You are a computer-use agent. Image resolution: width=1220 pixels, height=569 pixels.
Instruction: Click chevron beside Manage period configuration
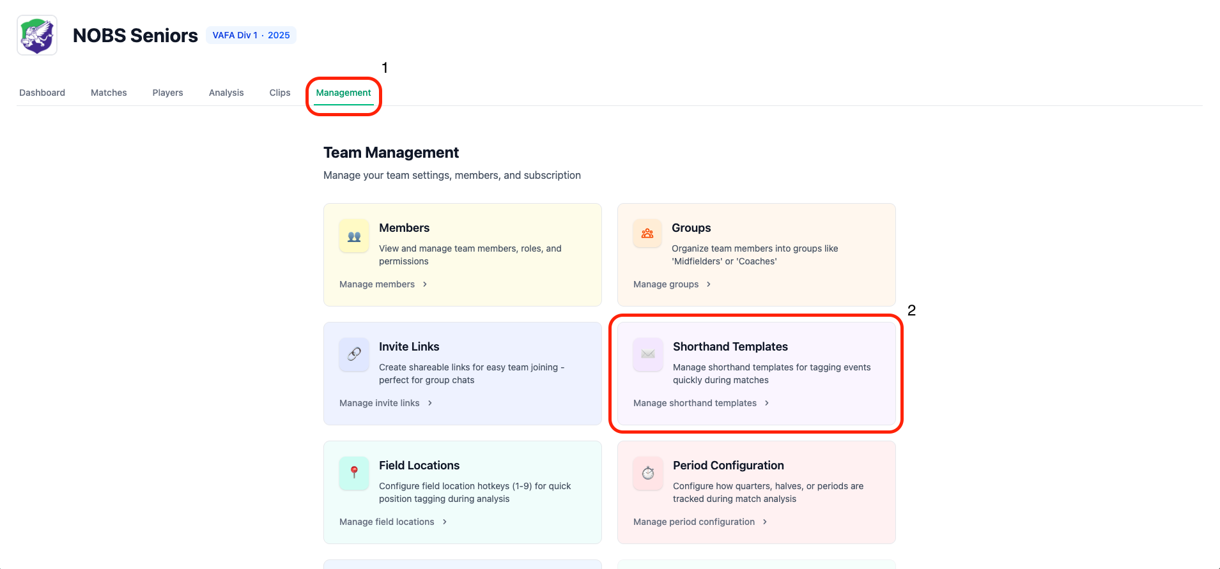[765, 522]
